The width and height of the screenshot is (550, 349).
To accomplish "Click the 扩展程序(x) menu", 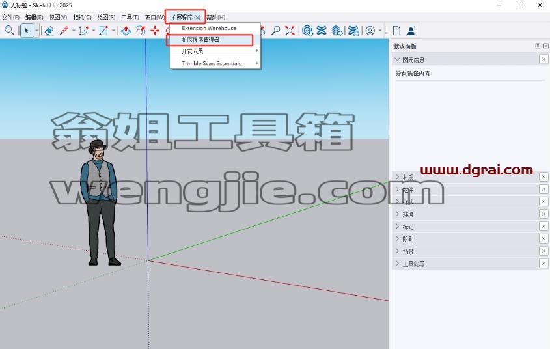I will coord(186,17).
